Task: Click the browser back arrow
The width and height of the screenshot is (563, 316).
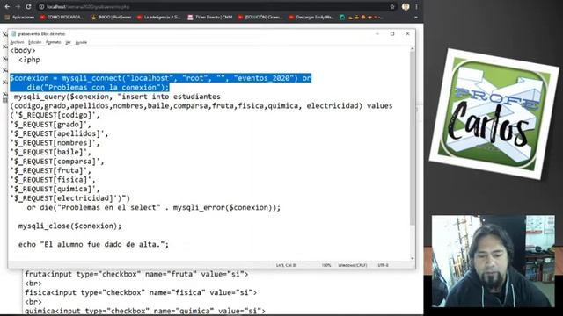Action: pos(7,6)
